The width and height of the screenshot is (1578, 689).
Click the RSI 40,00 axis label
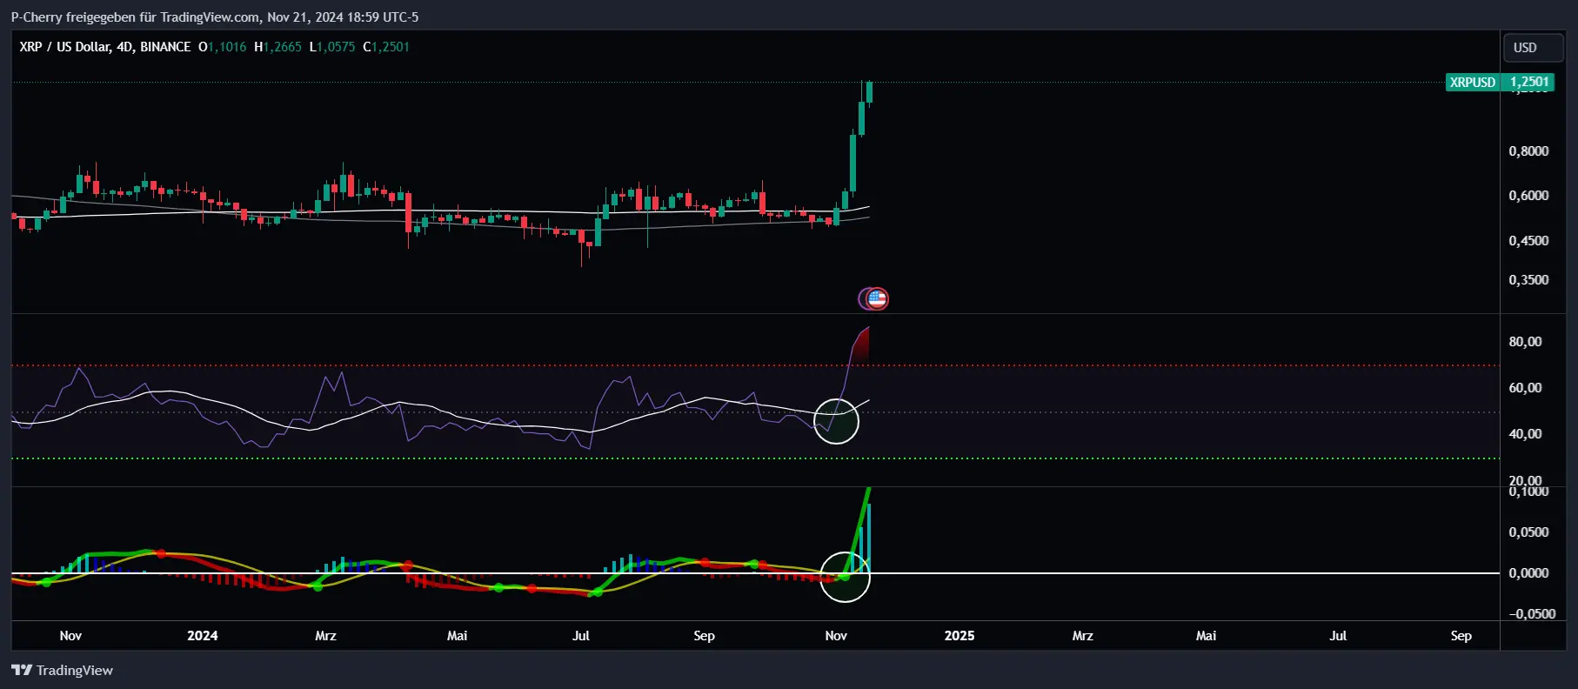click(1525, 434)
